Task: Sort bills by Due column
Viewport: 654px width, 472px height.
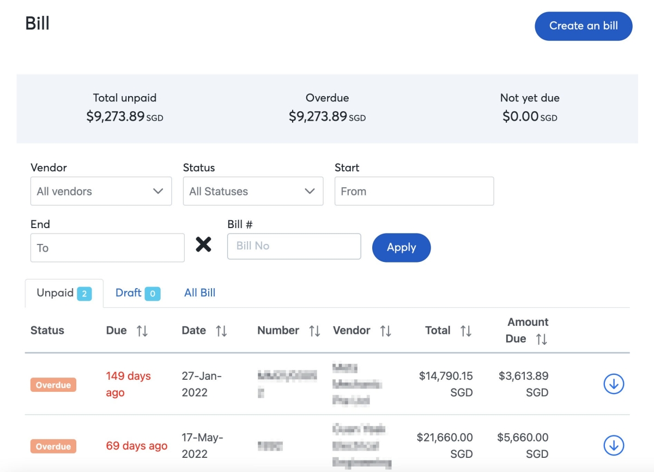Action: pyautogui.click(x=141, y=330)
